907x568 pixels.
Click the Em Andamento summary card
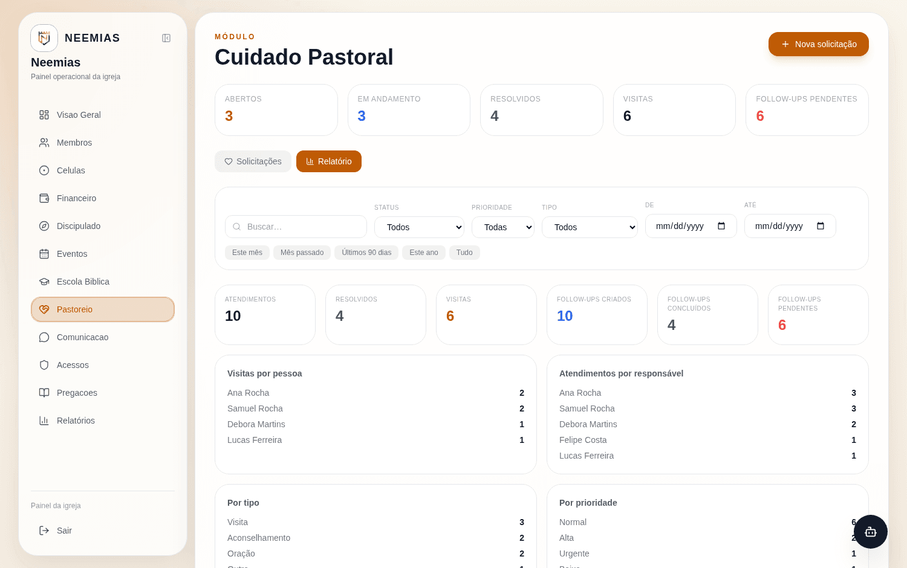[x=409, y=110]
